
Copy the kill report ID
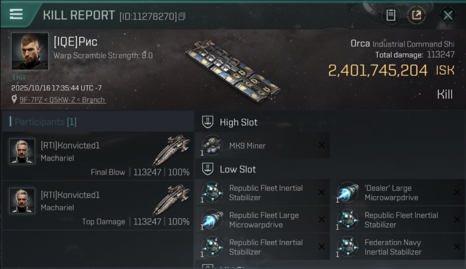coord(182,16)
